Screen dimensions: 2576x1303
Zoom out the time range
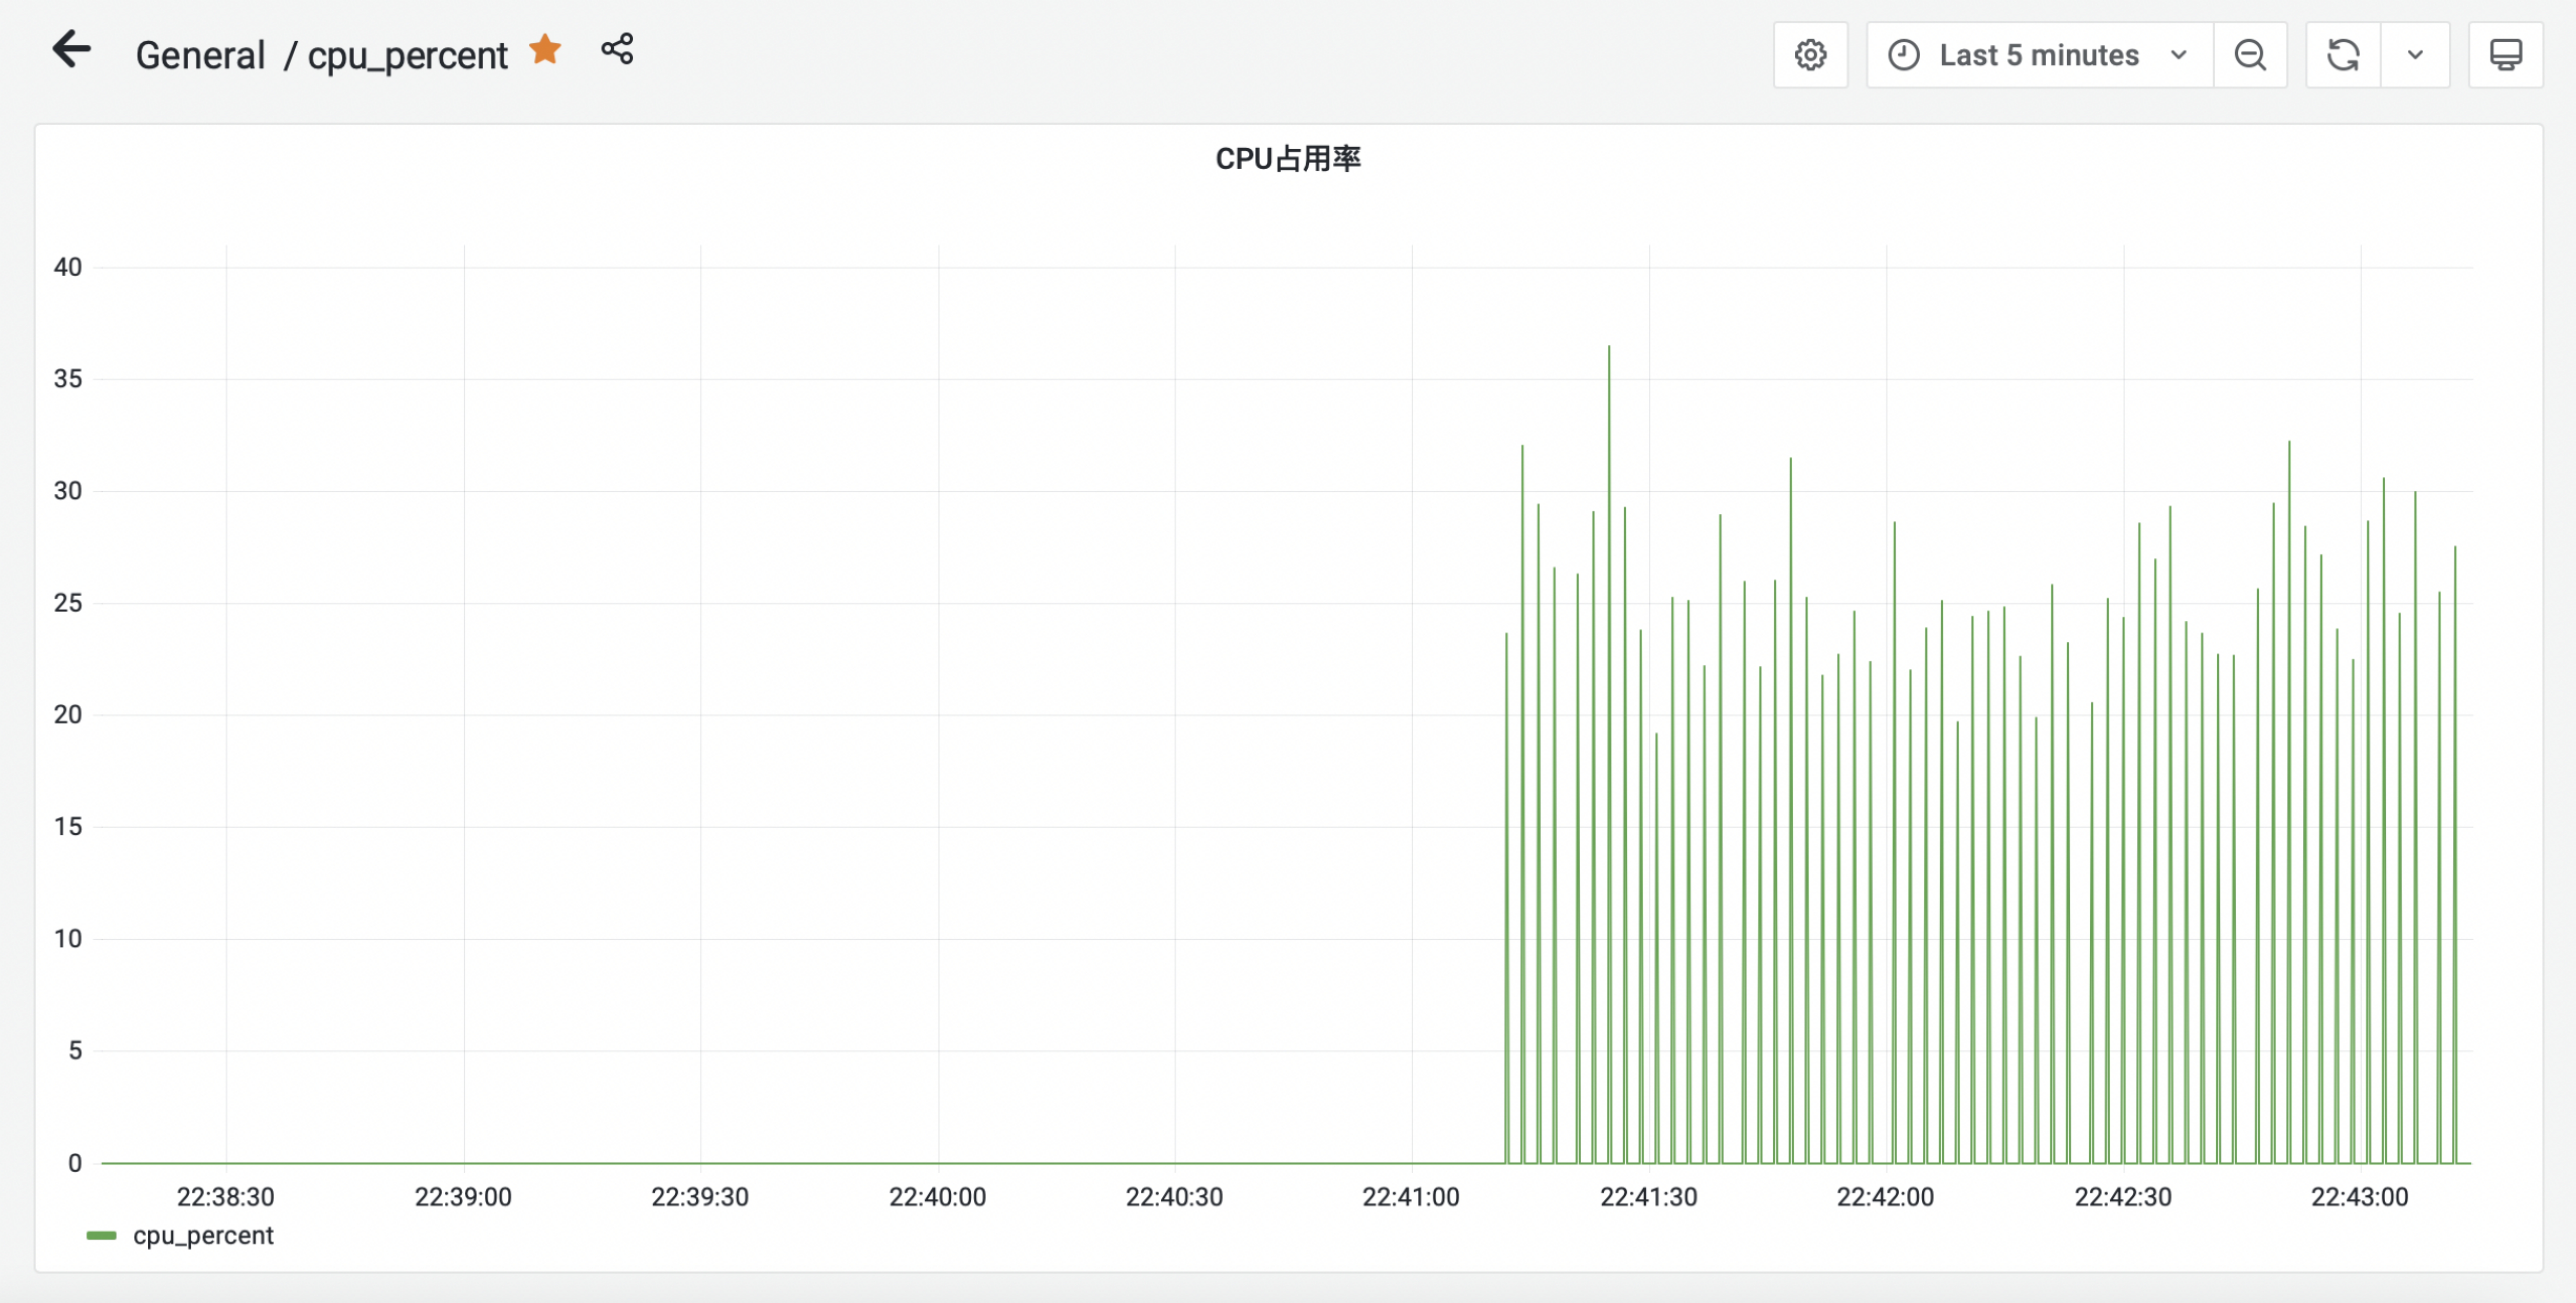(2250, 55)
